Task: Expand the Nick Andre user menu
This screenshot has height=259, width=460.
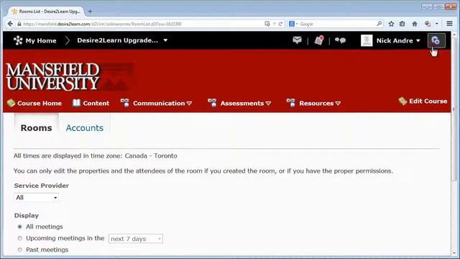Action: coord(418,40)
